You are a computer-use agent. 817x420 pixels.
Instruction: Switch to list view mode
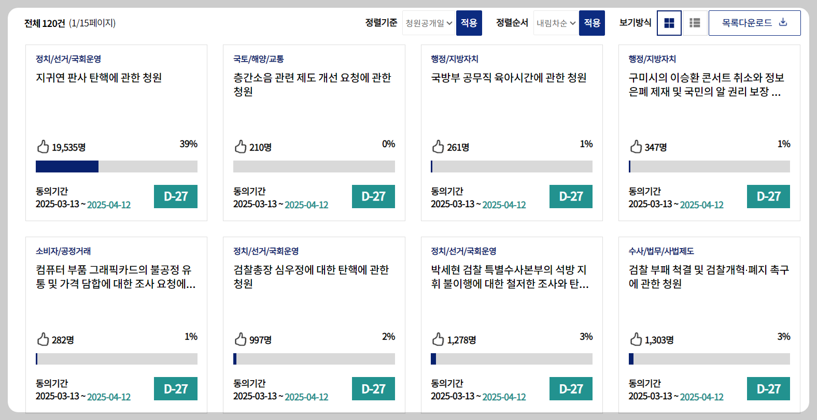(695, 23)
